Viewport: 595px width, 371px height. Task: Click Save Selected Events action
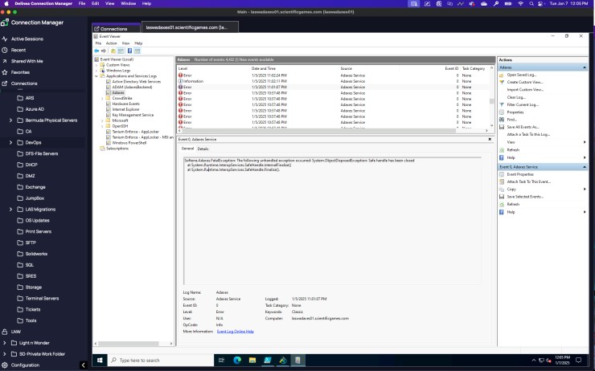click(525, 197)
